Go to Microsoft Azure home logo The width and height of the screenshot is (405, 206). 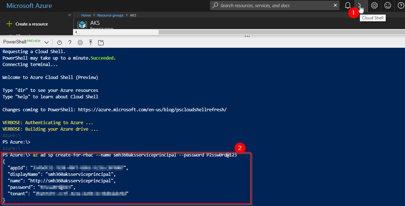[29, 5]
